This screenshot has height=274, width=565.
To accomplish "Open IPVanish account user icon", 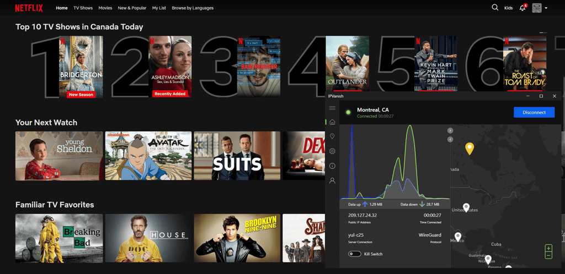I will 332,180.
